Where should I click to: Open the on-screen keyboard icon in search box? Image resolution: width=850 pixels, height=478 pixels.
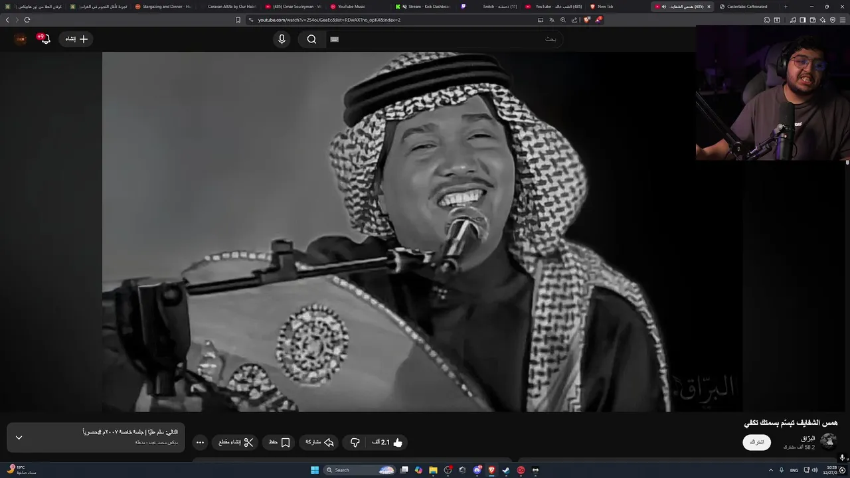[334, 39]
